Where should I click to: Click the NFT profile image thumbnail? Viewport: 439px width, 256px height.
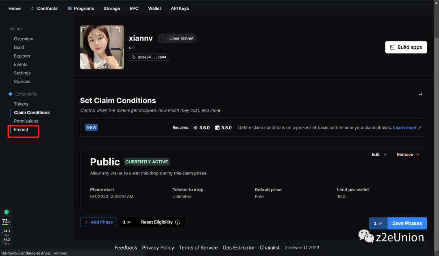point(102,47)
